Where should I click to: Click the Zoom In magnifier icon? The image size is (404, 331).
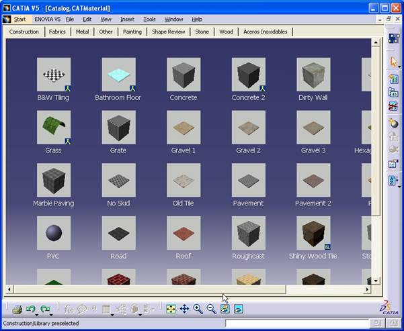[198, 309]
